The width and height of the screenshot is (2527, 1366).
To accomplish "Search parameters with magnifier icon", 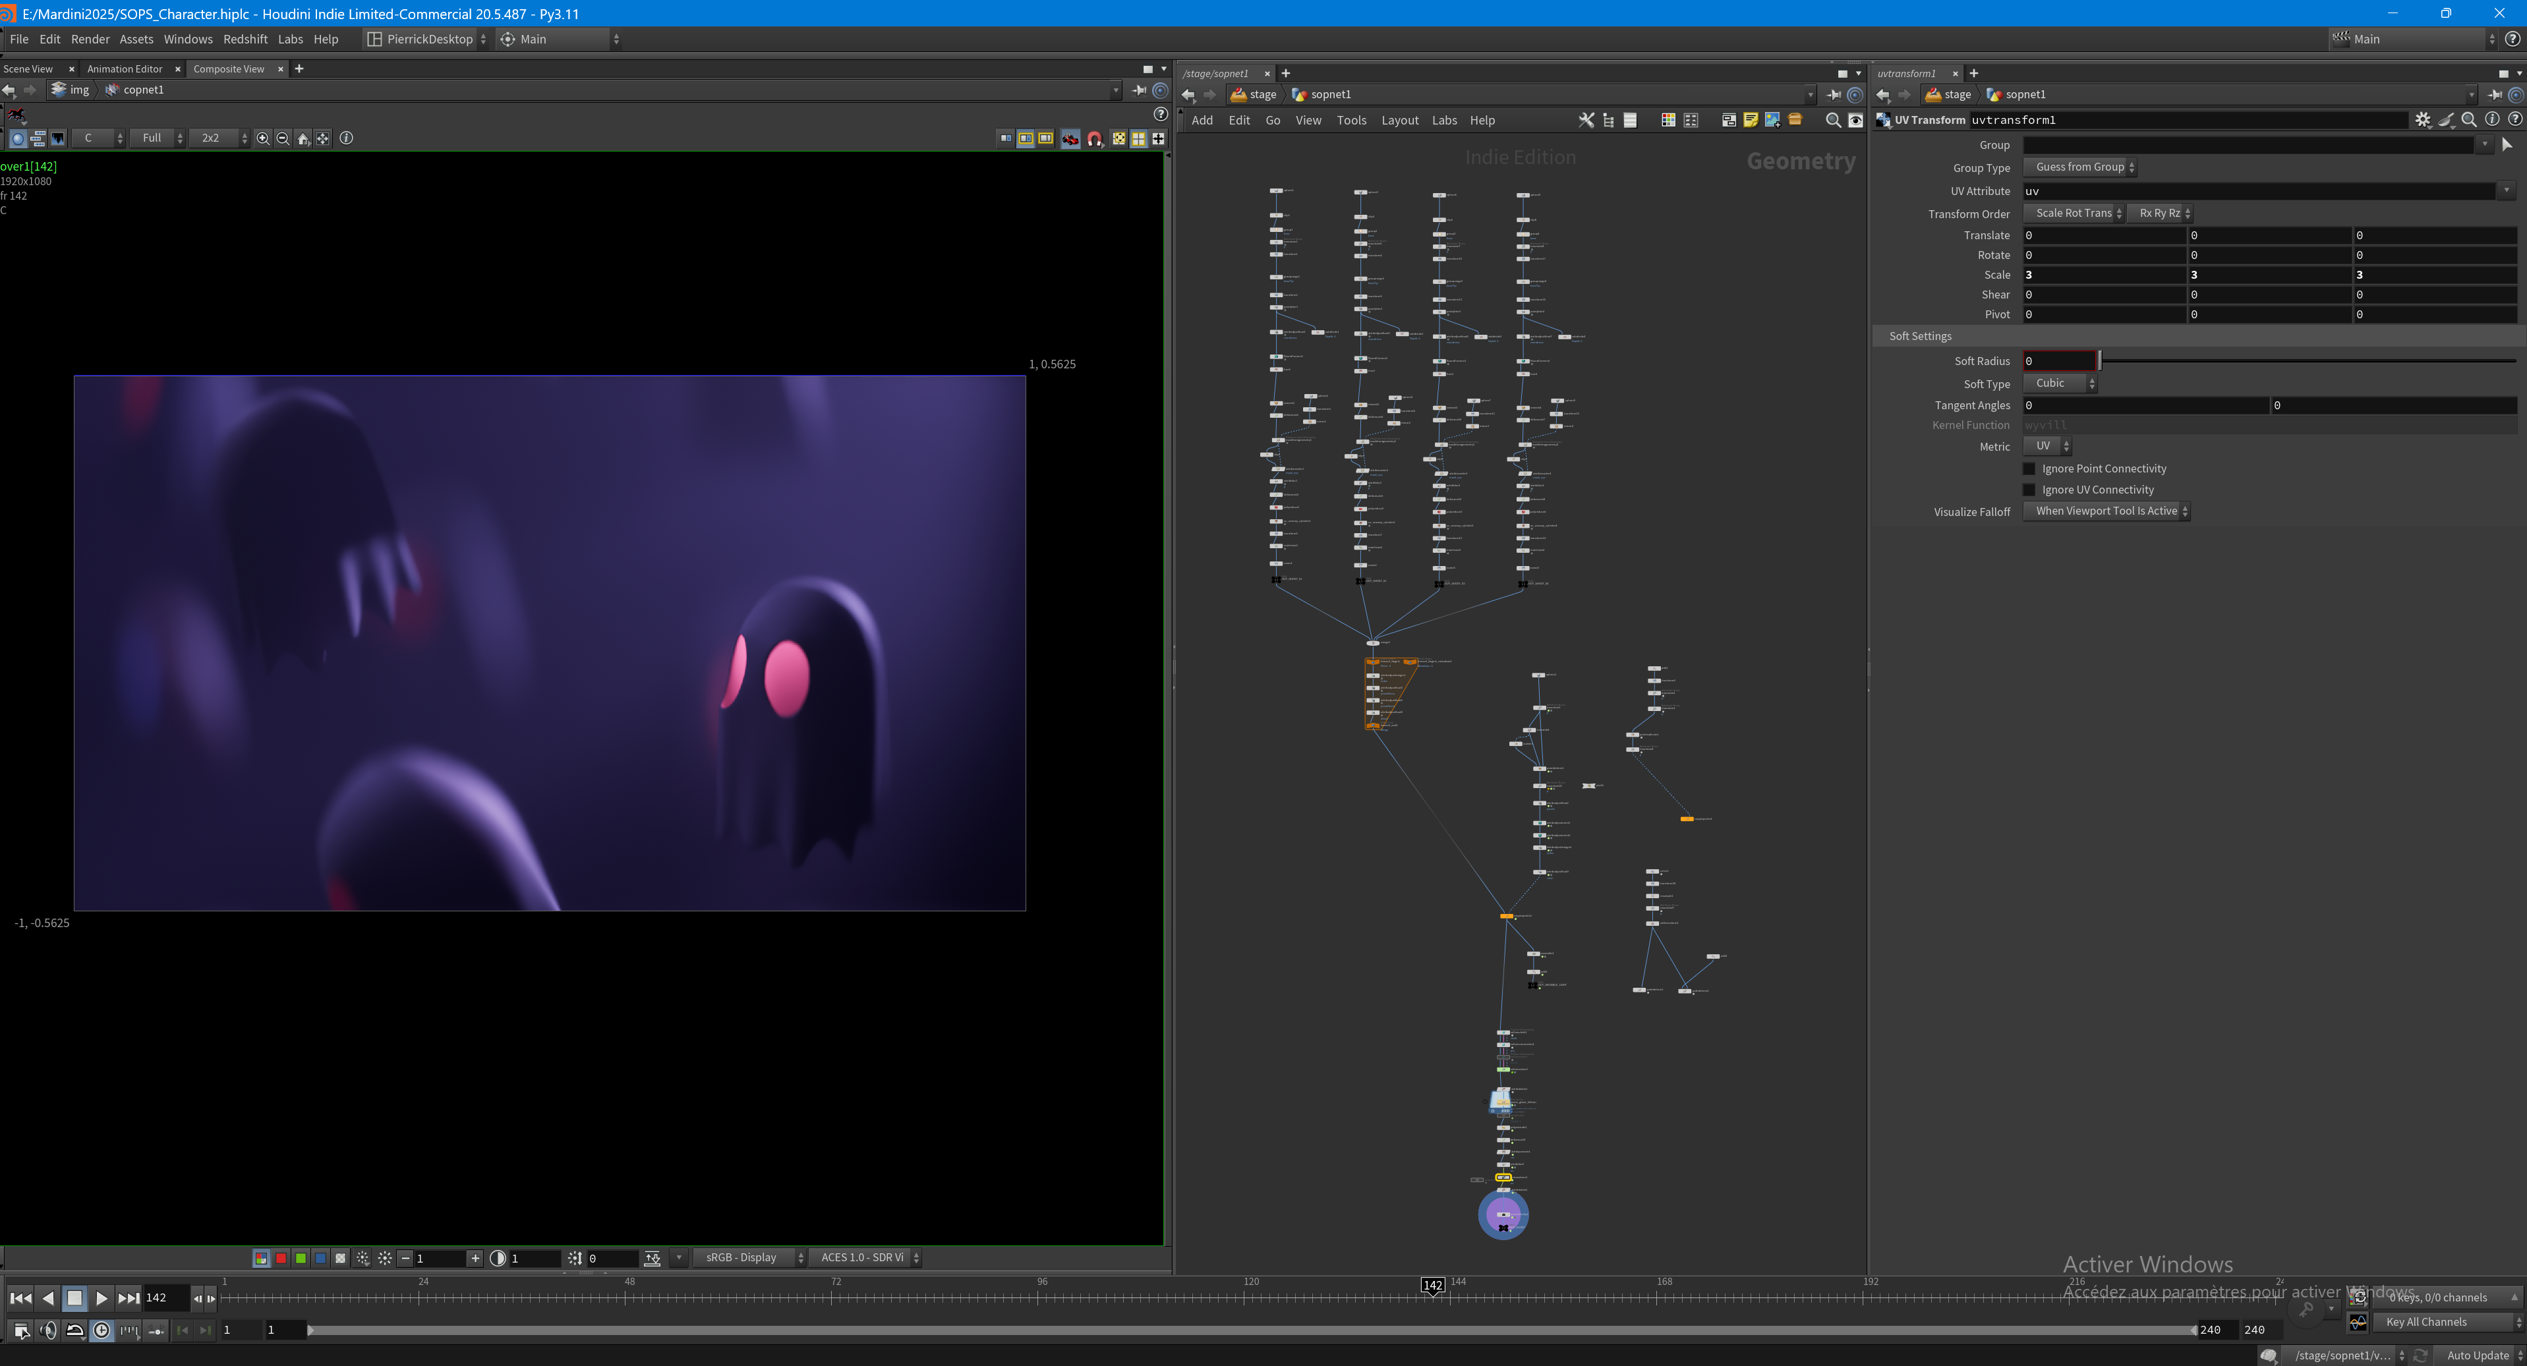I will pos(2469,120).
